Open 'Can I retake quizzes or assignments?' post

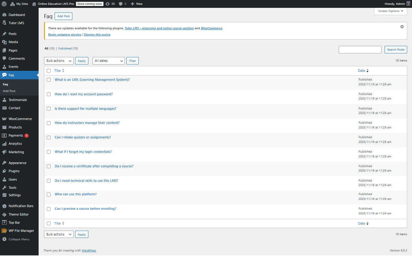click(83, 137)
